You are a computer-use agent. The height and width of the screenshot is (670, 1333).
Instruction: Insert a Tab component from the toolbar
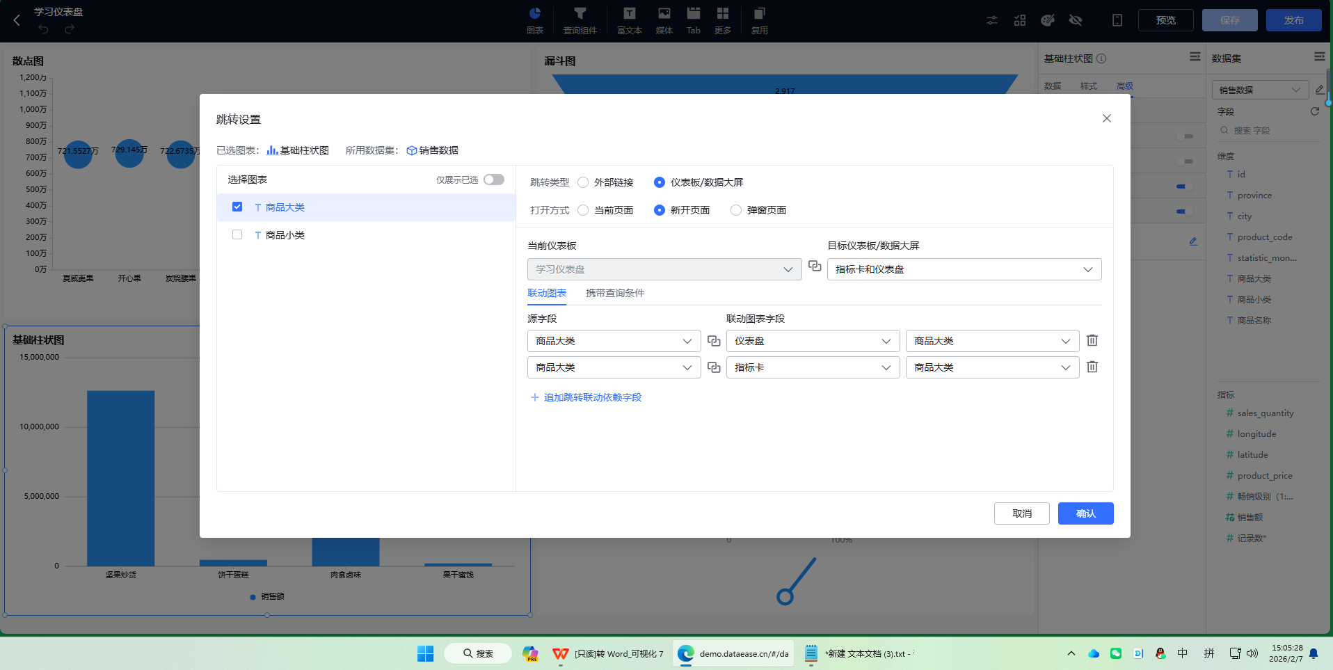[693, 19]
